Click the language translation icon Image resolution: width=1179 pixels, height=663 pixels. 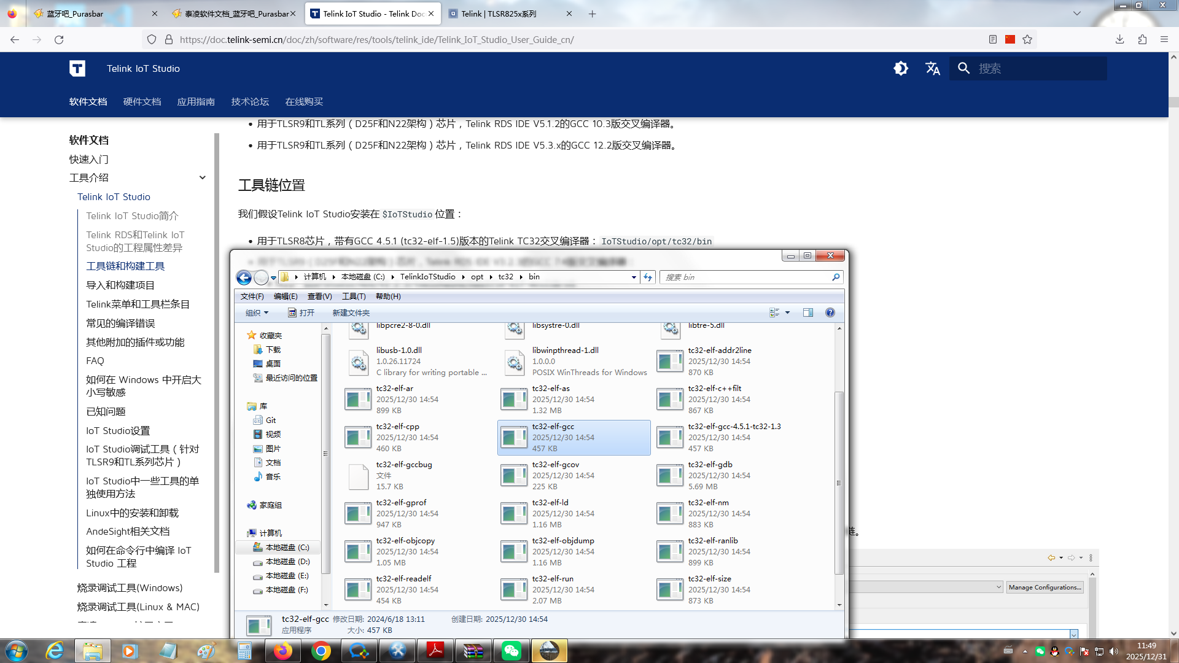click(x=932, y=69)
